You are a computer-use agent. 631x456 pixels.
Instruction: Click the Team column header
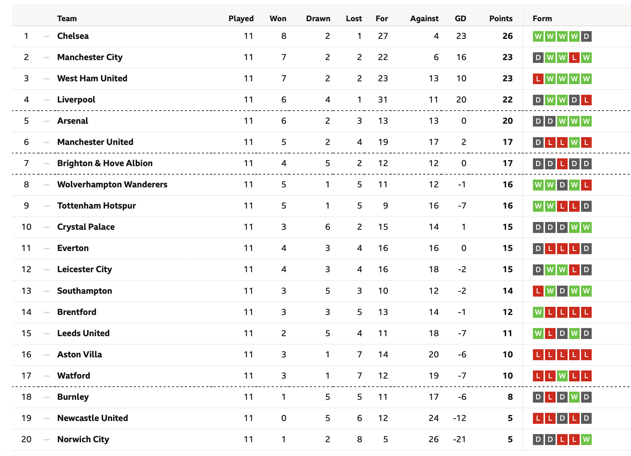click(x=67, y=18)
